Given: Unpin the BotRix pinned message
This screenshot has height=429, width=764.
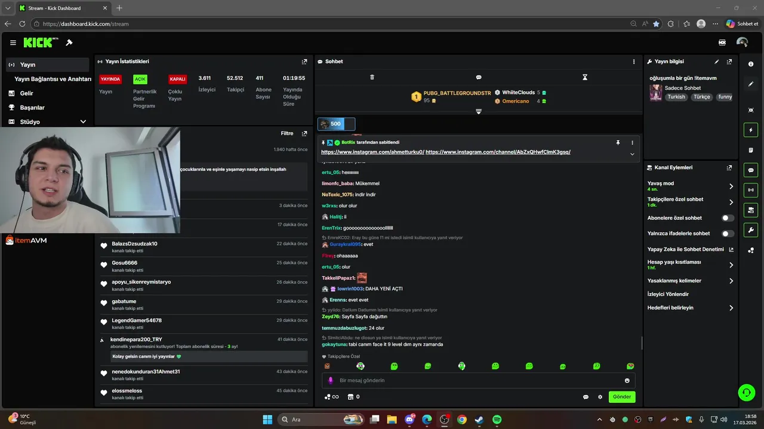Looking at the screenshot, I should pos(618,143).
